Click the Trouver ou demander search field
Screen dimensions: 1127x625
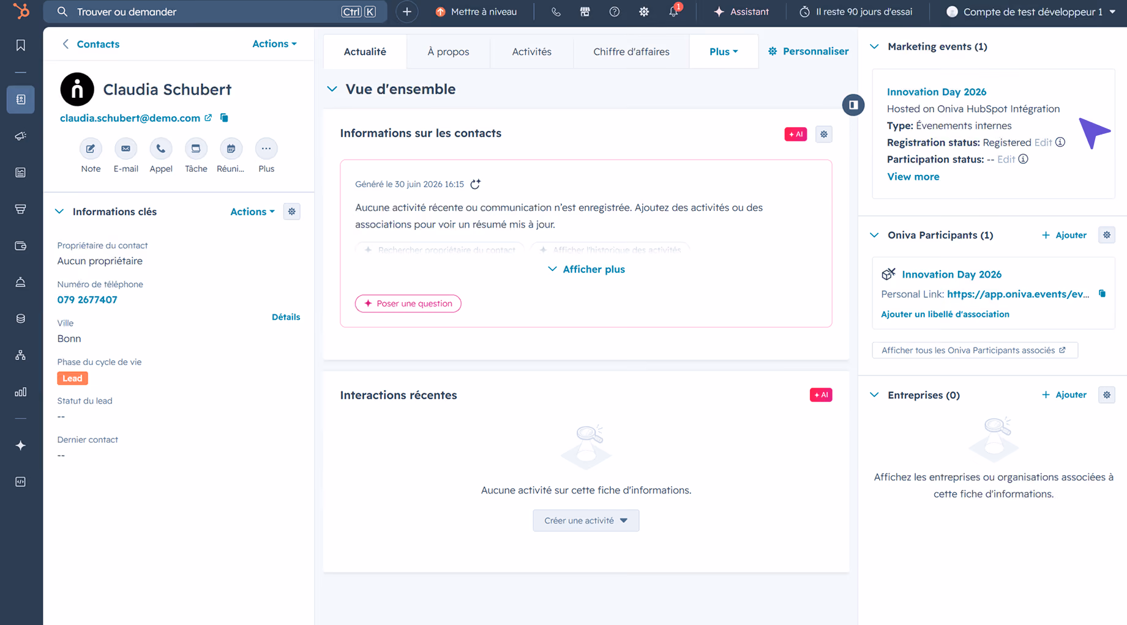coord(215,12)
